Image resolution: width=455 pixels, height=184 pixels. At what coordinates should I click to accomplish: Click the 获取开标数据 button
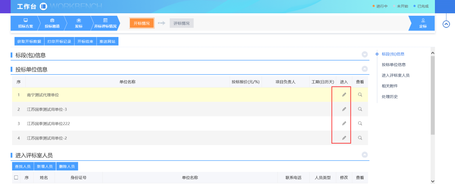pos(29,42)
